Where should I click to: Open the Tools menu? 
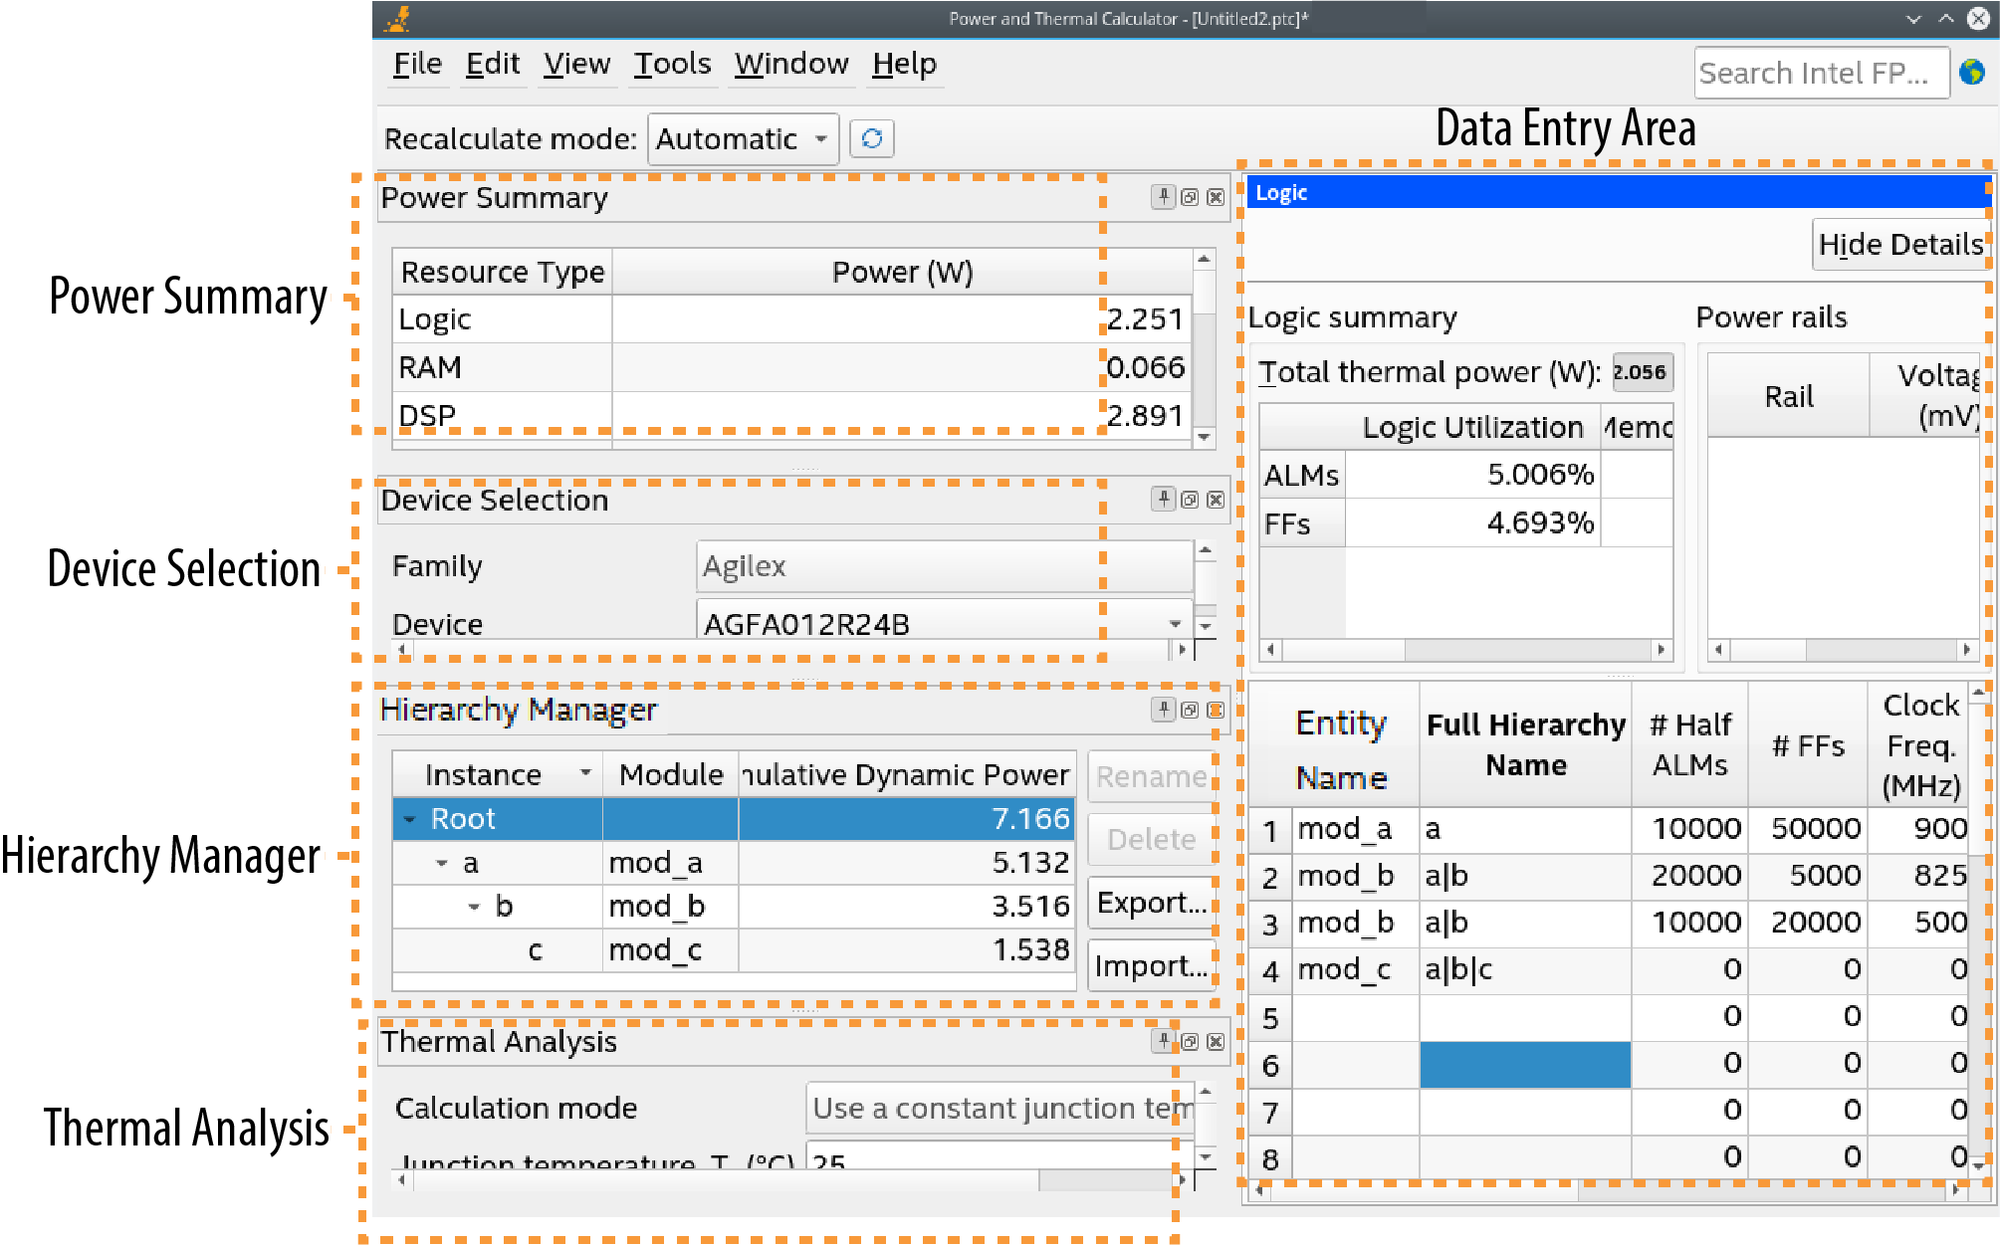coord(672,64)
